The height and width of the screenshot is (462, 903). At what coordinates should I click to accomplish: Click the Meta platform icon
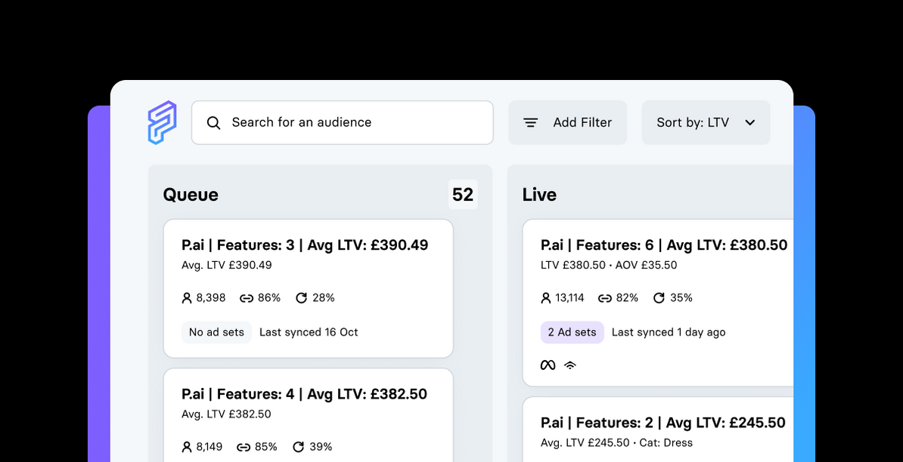[x=548, y=365]
